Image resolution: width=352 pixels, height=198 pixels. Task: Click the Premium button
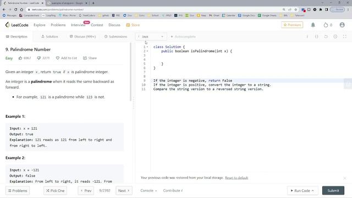(292, 25)
